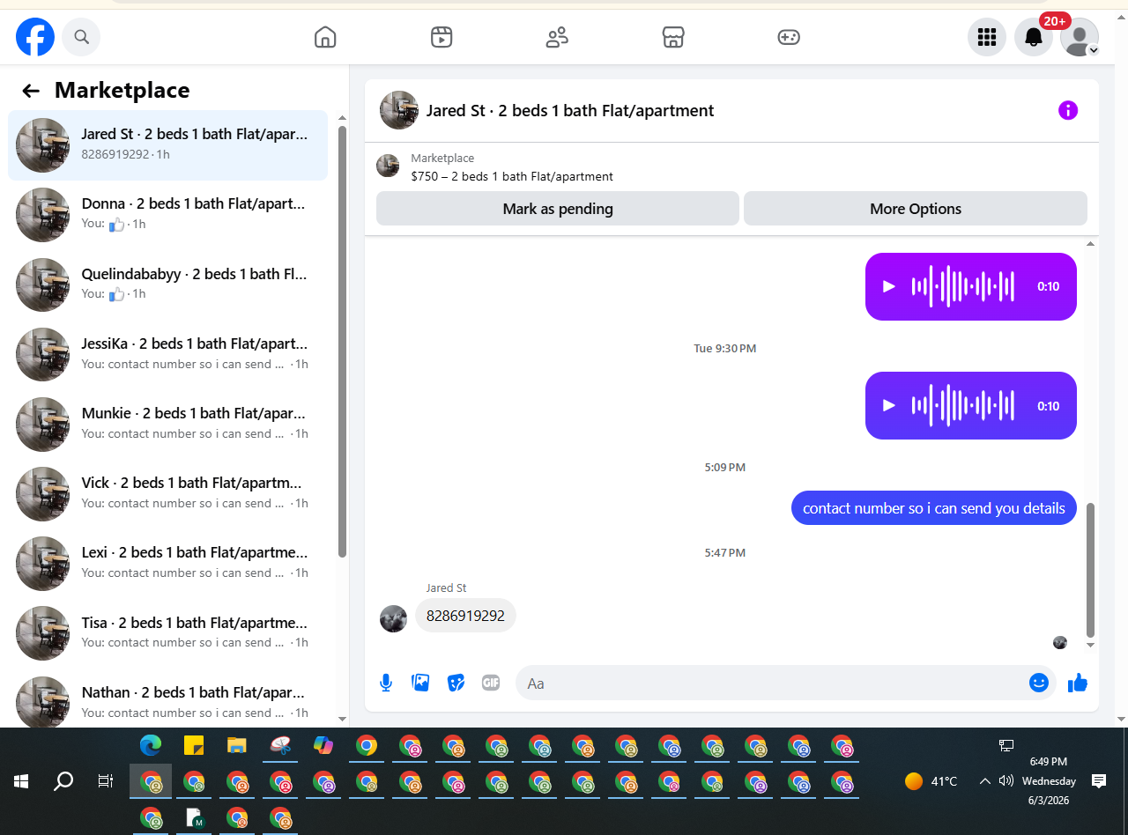Open the Friends tab

click(557, 37)
